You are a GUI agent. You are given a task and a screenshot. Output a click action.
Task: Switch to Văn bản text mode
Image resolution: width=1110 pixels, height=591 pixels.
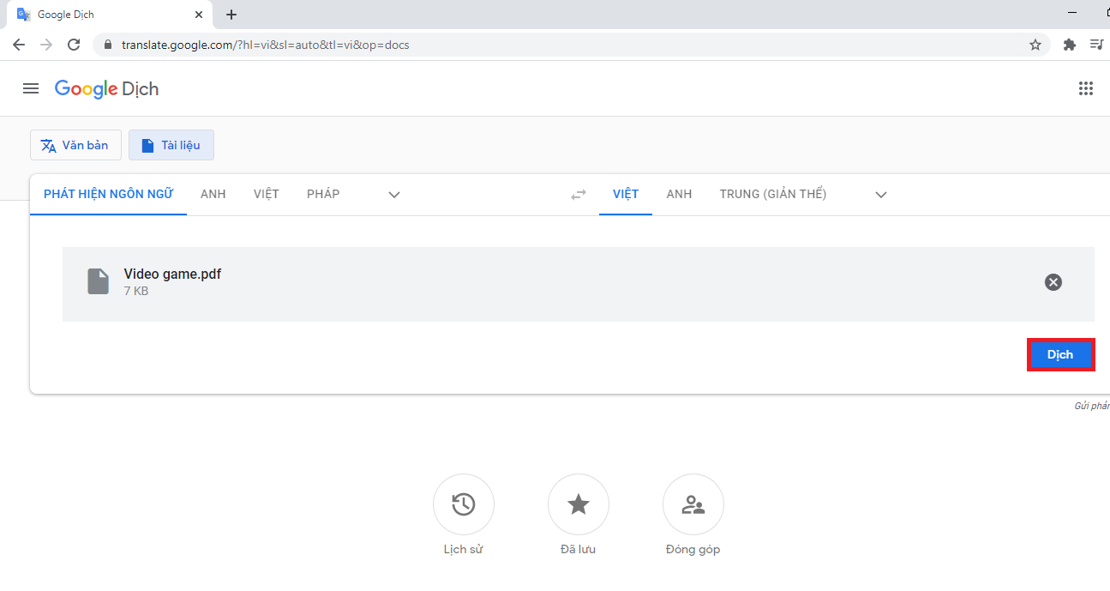coord(75,145)
